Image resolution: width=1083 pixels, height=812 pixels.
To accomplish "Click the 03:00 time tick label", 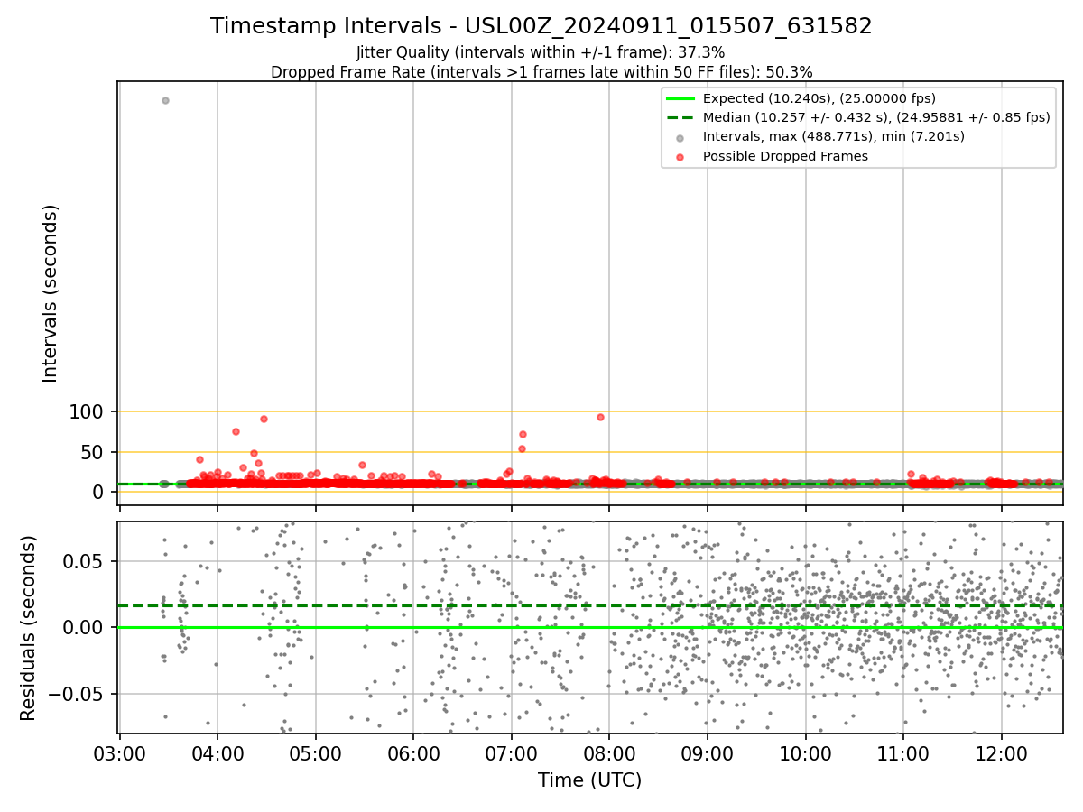I will pos(119,753).
